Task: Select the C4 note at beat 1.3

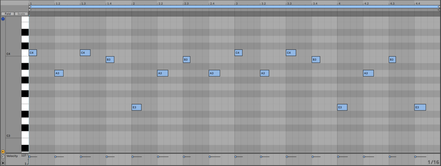Action: pos(85,53)
